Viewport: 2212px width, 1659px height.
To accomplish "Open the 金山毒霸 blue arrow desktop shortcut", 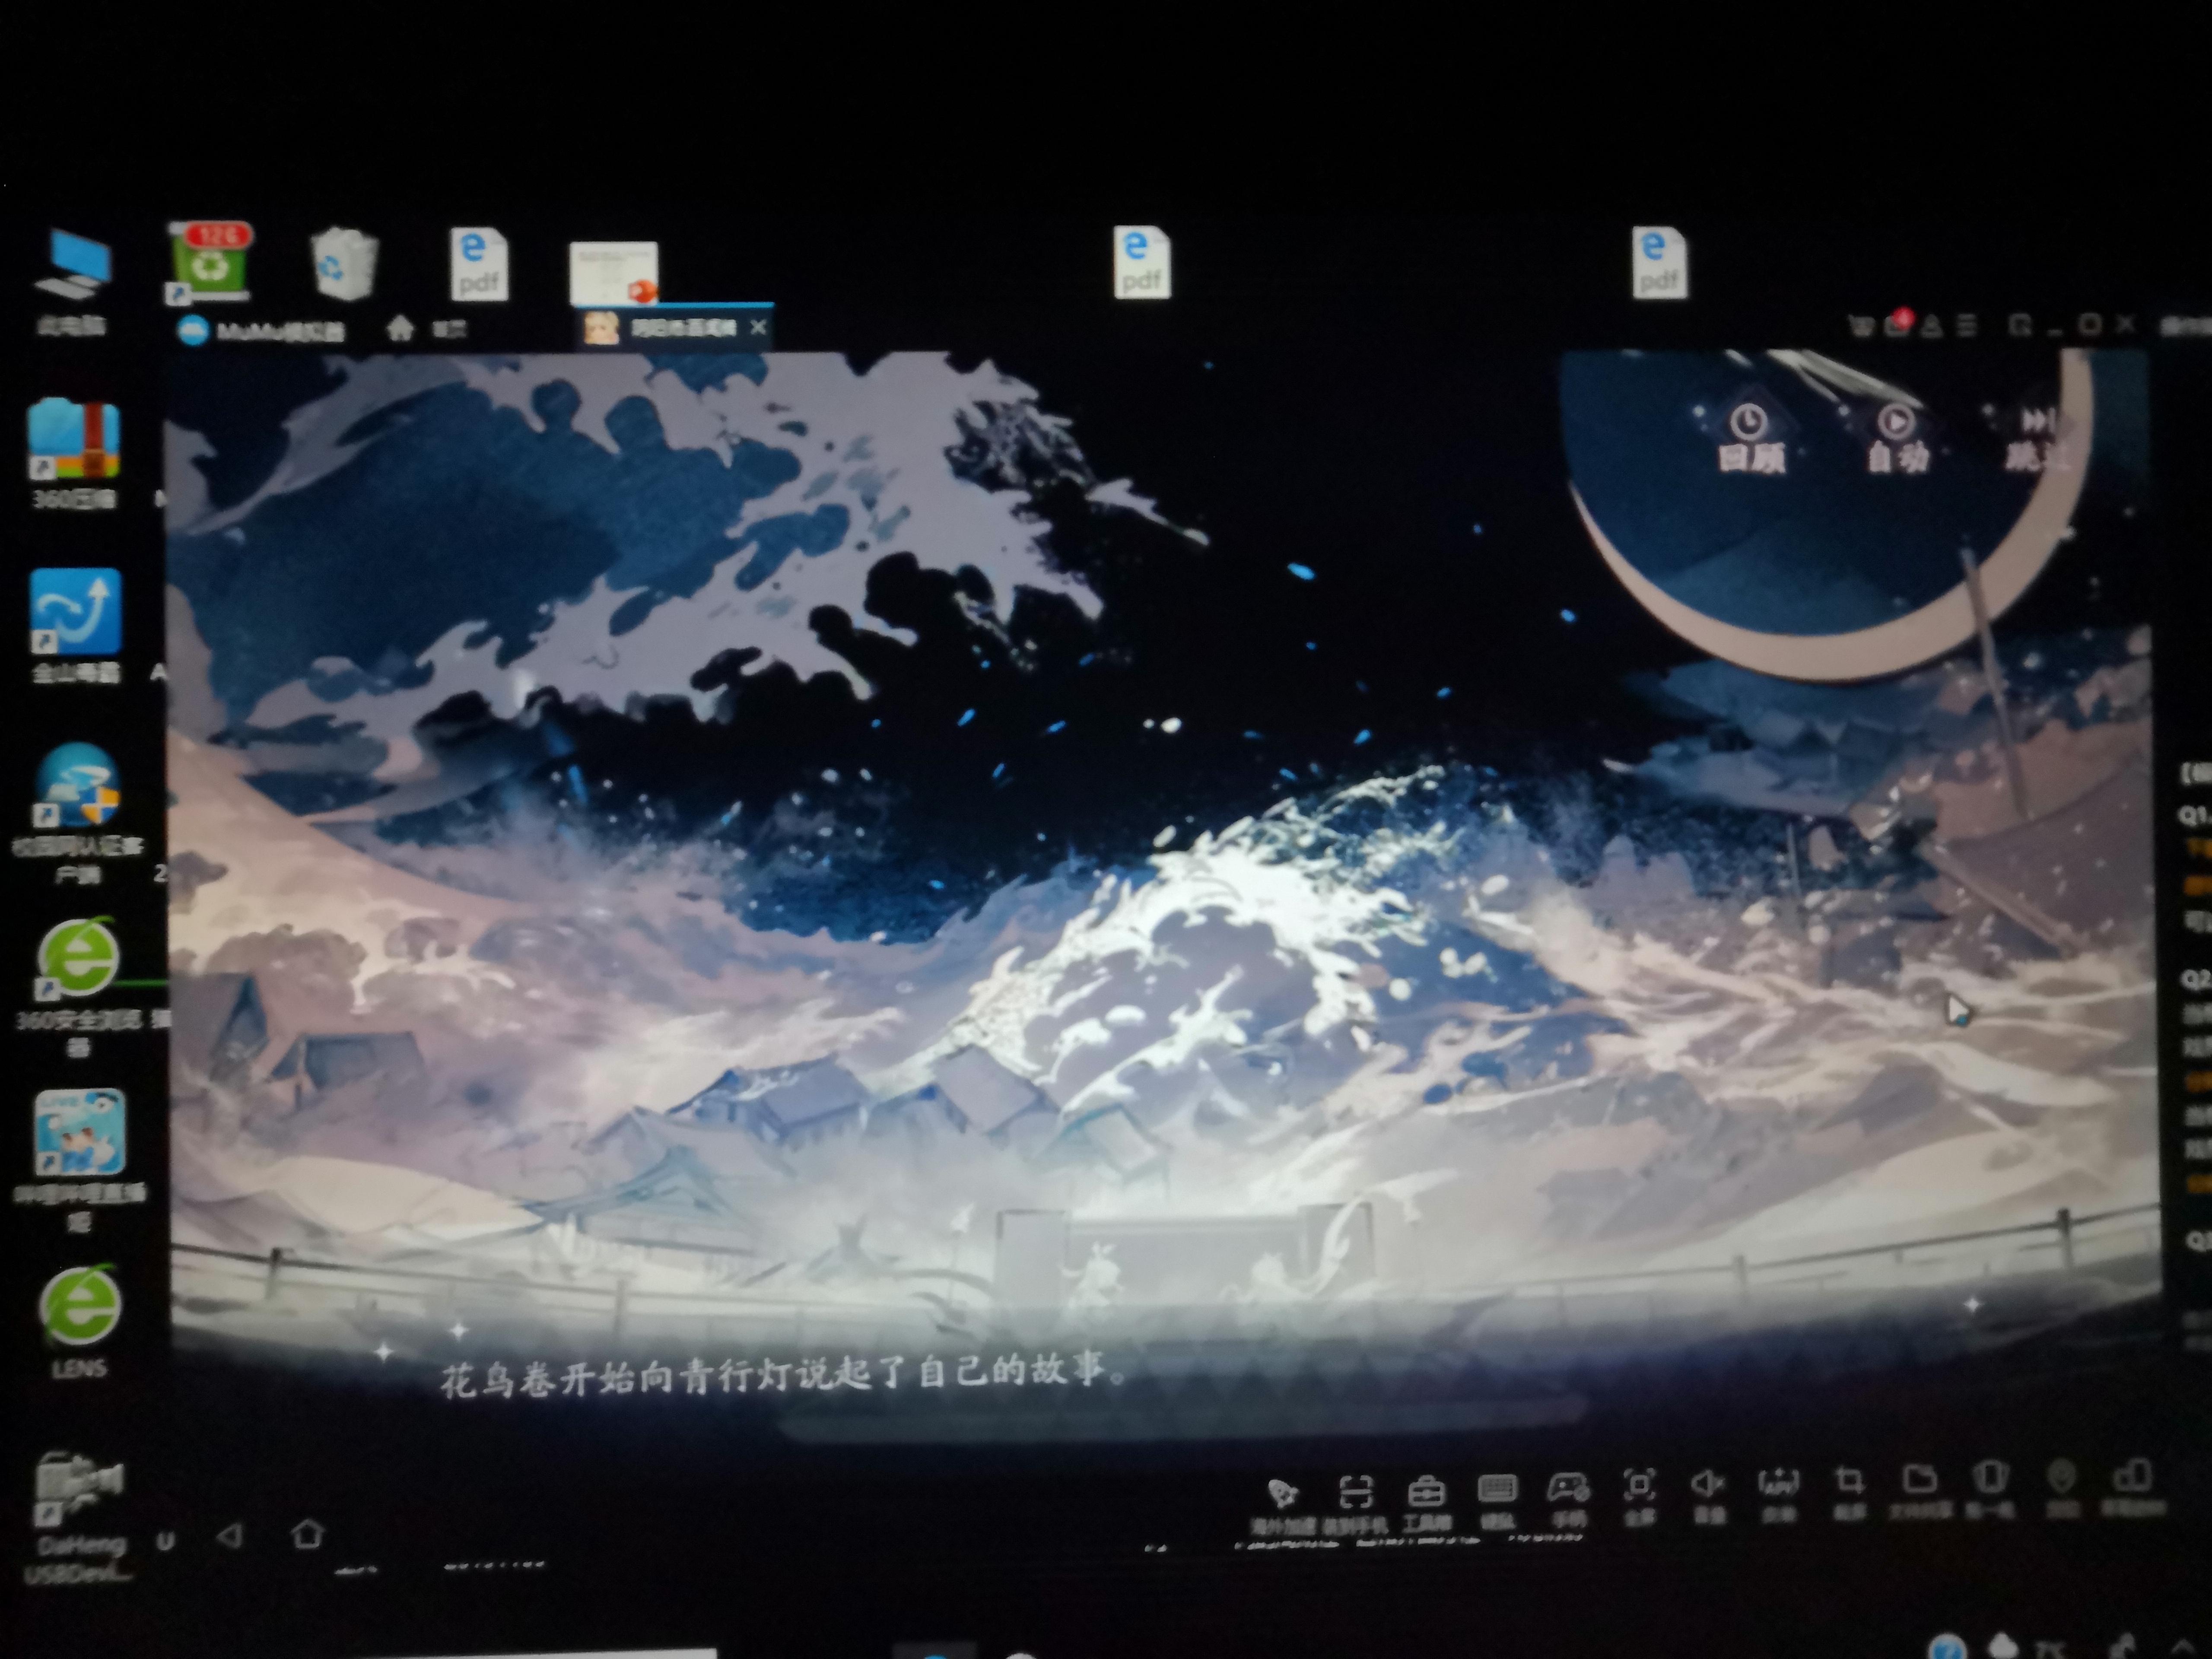I will (76, 626).
